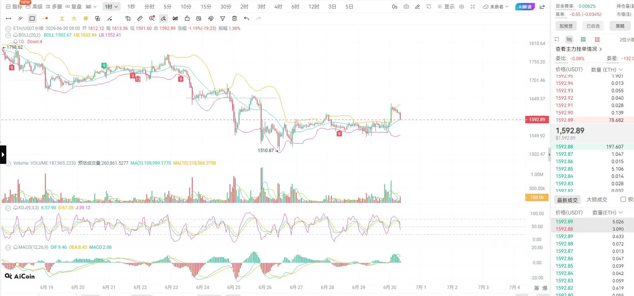Image resolution: width=634 pixels, height=296 pixels.
Task: Select the ruler measurement tool
Action: (x=140, y=18)
